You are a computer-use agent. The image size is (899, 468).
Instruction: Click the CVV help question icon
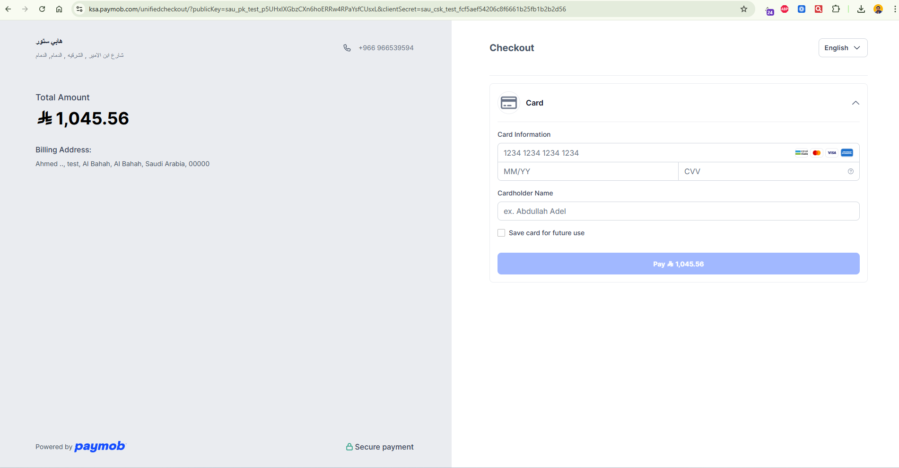pos(850,171)
